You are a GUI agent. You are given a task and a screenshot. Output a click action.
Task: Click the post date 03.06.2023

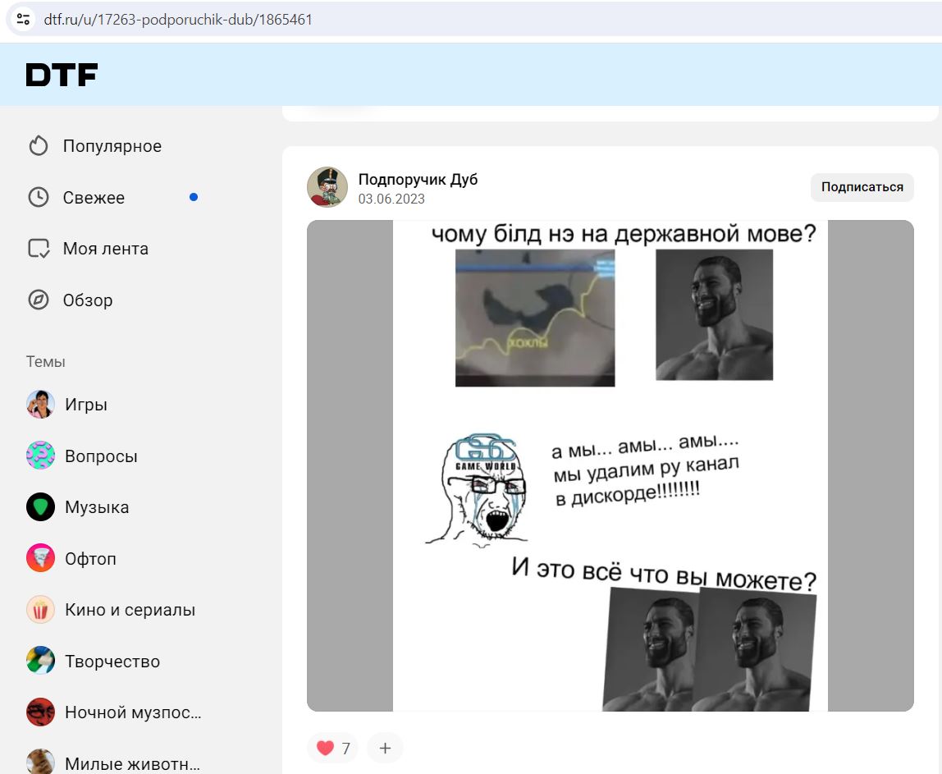pos(391,199)
